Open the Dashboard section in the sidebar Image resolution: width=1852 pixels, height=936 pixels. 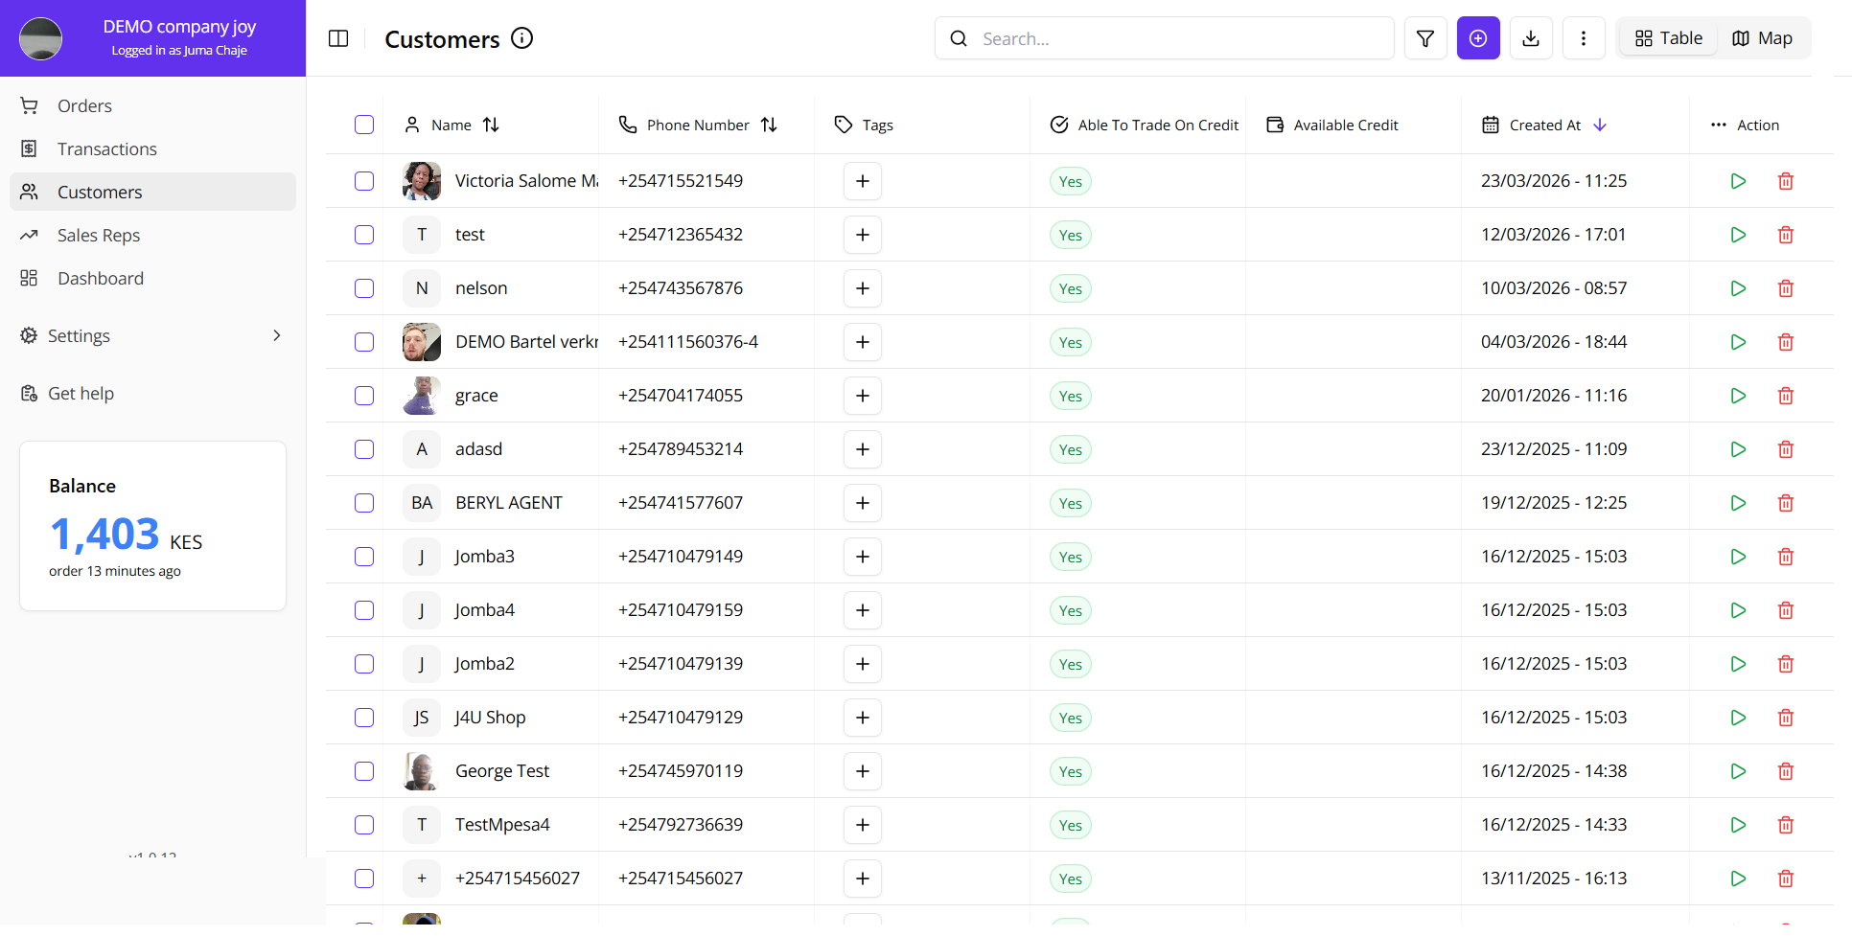click(x=101, y=278)
